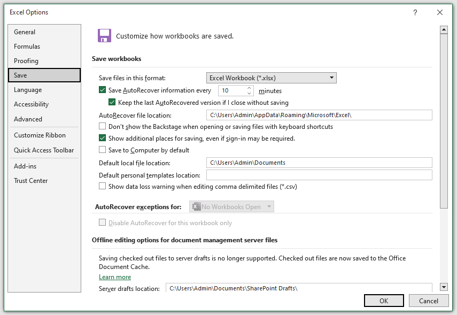Click the Default personal templates location field
This screenshot has width=457, height=315.
(318, 174)
